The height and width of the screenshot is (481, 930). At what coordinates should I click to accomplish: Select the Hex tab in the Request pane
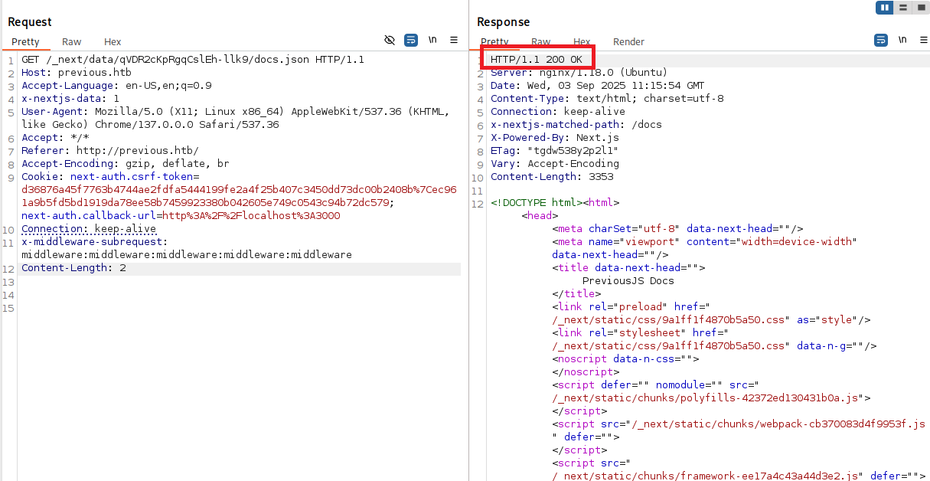[x=113, y=42]
